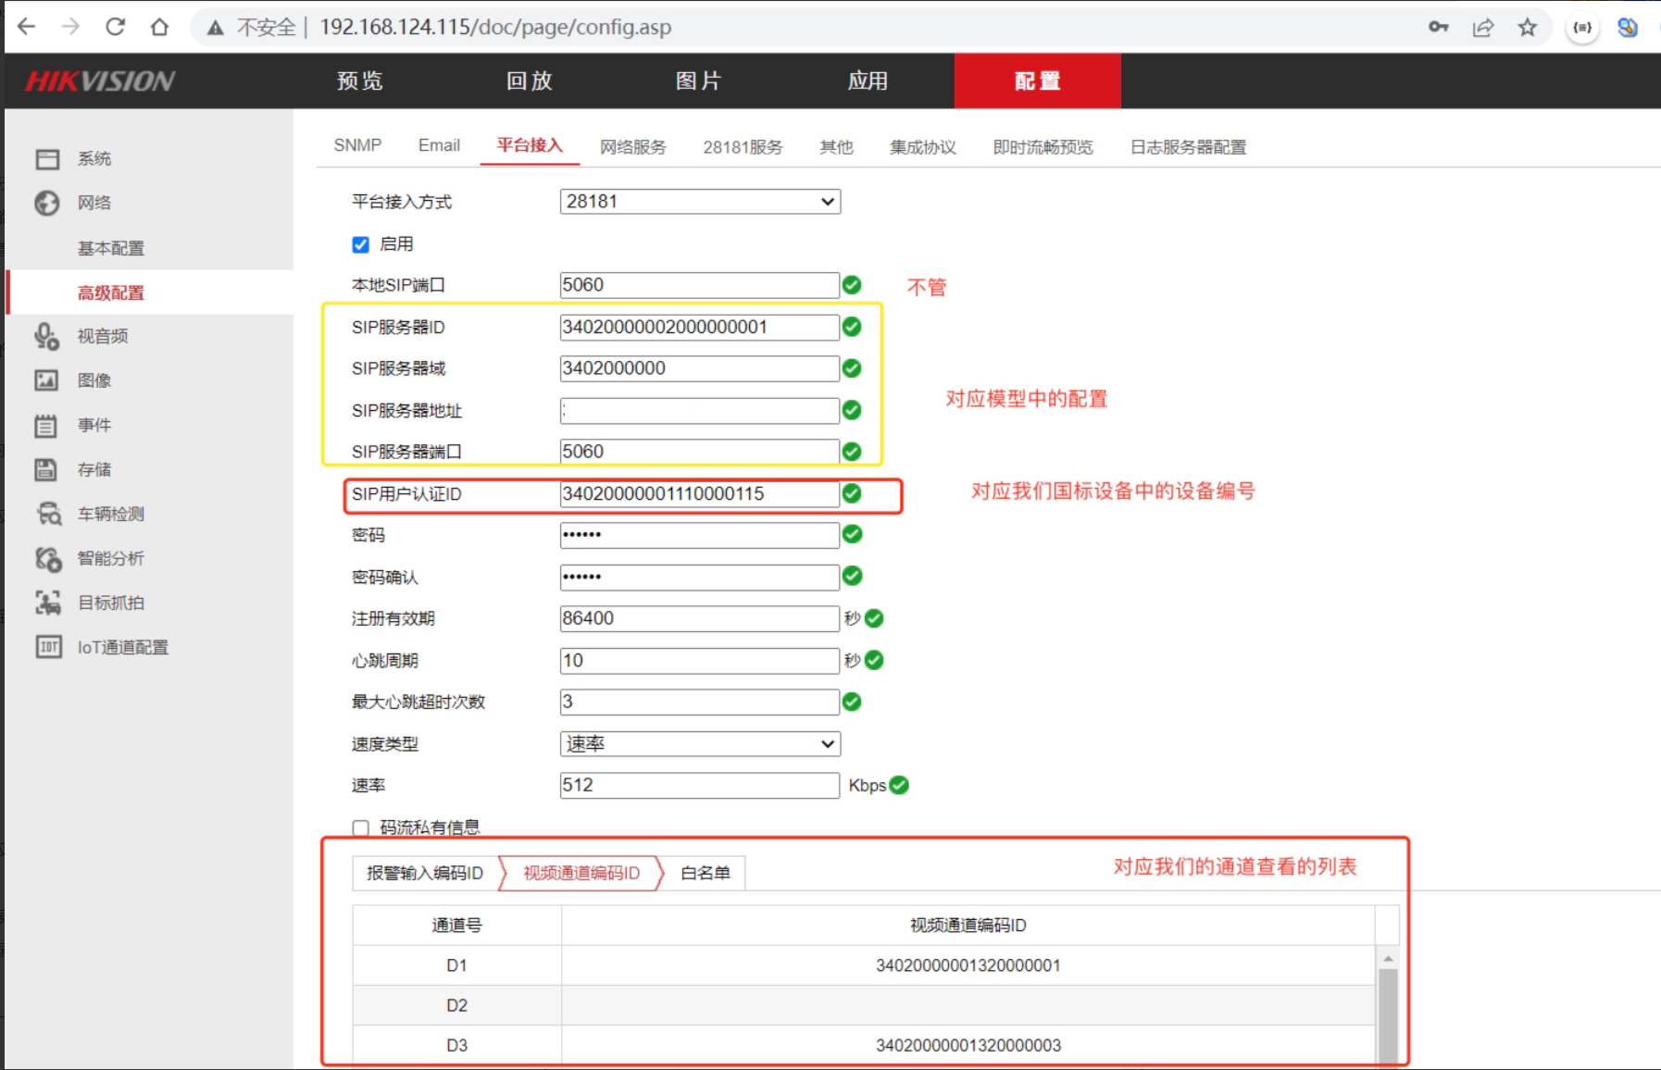This screenshot has height=1070, width=1661.
Task: Toggle the 启用 checkbox
Action: 361,244
